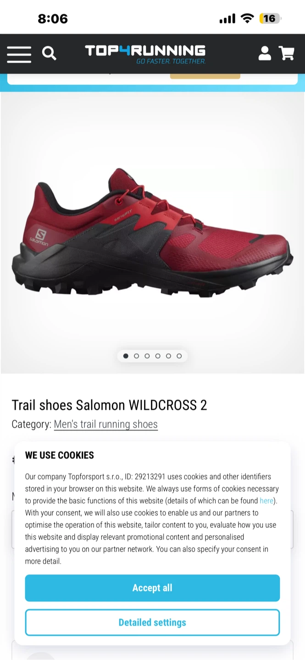Open the shopping cart icon
This screenshot has height=660, width=305.
(287, 53)
